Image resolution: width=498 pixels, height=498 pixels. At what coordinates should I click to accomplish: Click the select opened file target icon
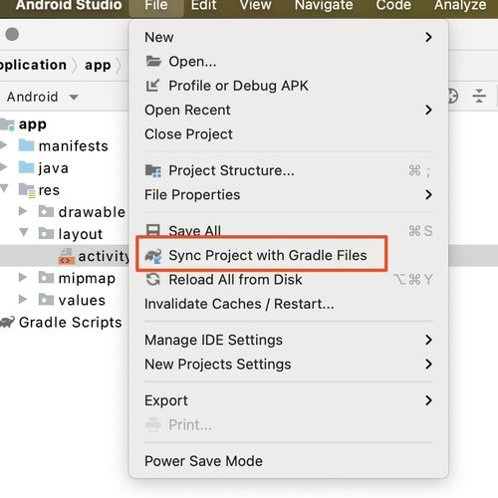[x=453, y=97]
